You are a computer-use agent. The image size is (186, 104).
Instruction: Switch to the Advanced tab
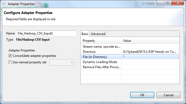[x=98, y=34]
